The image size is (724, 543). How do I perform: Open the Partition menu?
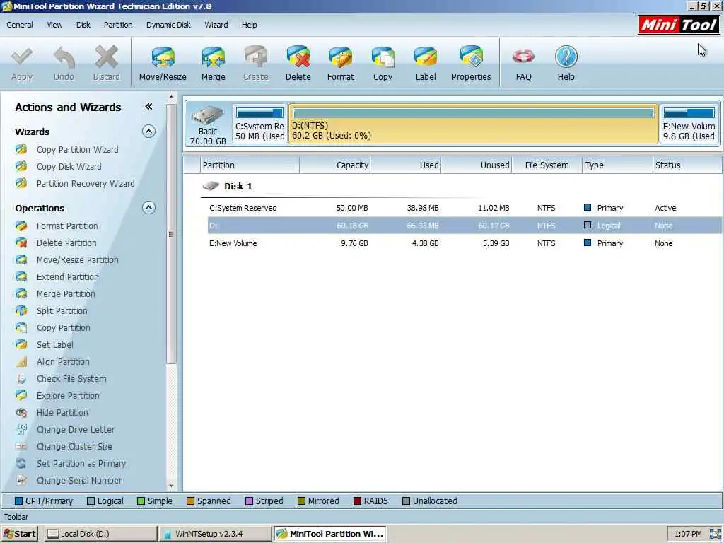click(x=118, y=25)
